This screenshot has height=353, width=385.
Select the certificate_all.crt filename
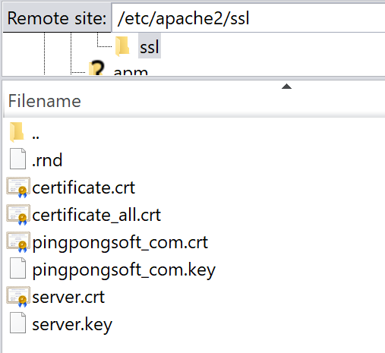(x=96, y=215)
